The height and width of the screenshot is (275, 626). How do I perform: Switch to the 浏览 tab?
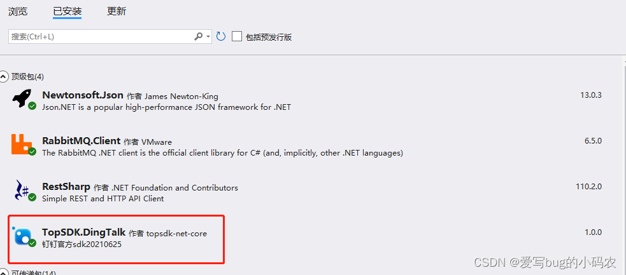(x=18, y=11)
